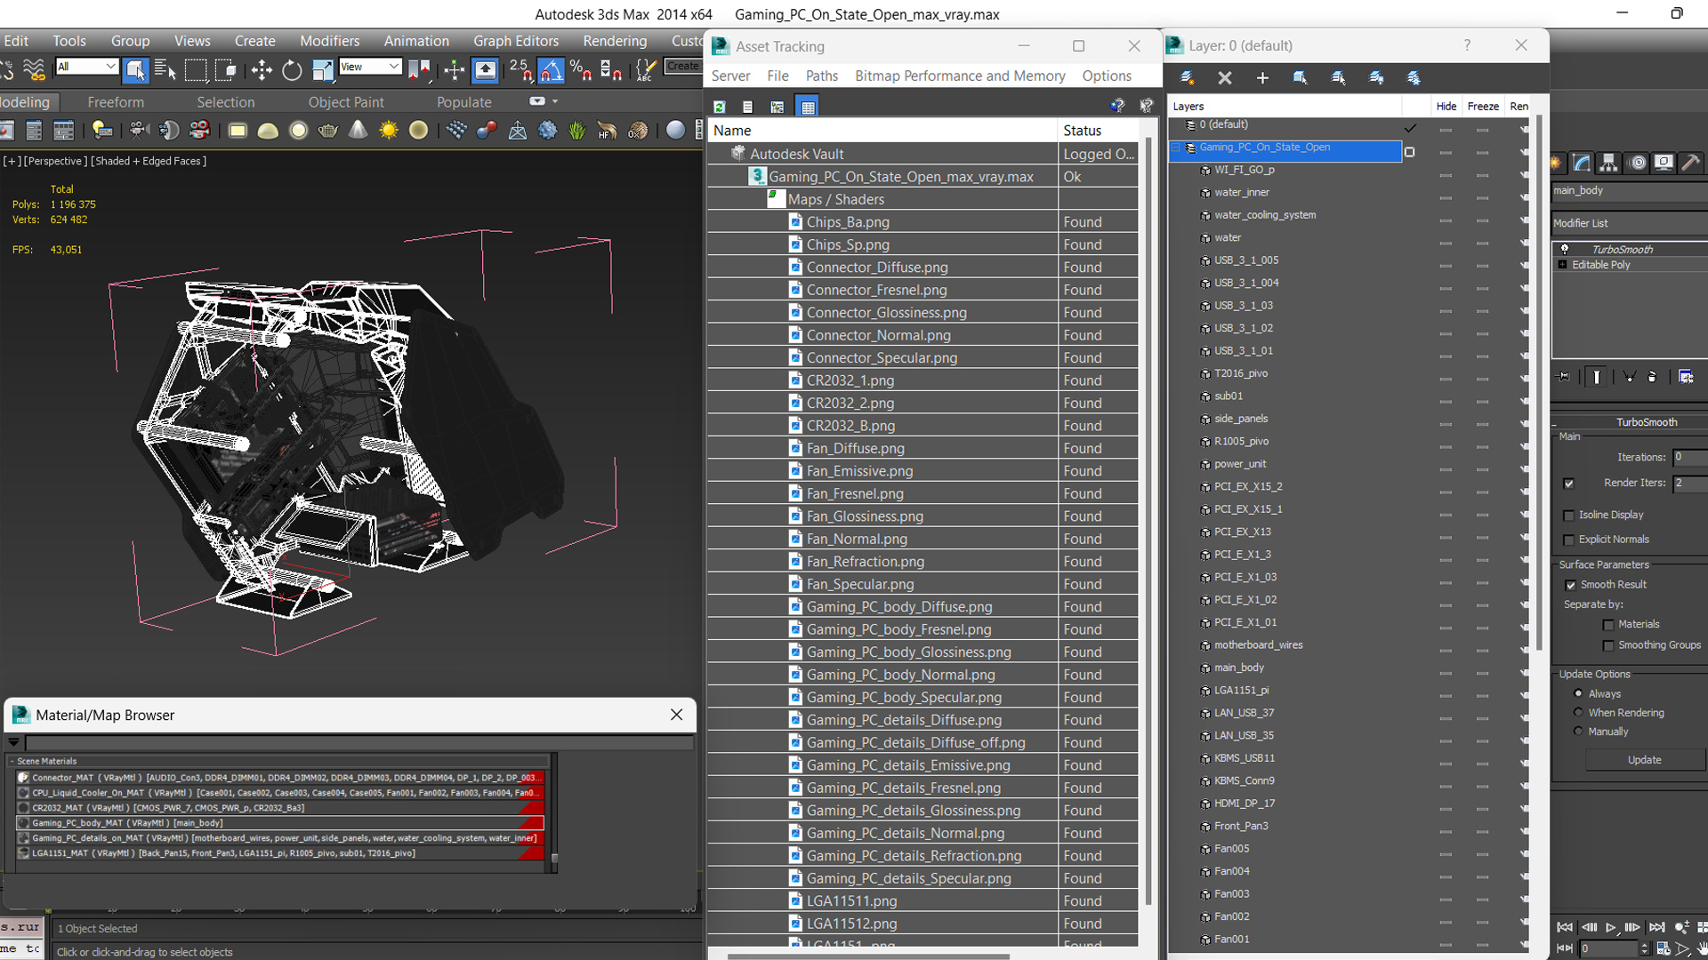Toggle TurboSmooth modifier lightbulb
Viewport: 1708px width, 960px height.
coord(1565,250)
